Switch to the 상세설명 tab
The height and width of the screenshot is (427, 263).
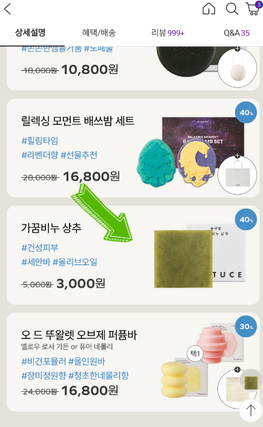(x=30, y=33)
